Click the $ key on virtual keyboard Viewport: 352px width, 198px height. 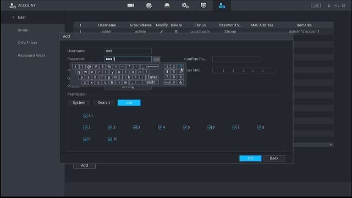pyautogui.click(x=103, y=67)
